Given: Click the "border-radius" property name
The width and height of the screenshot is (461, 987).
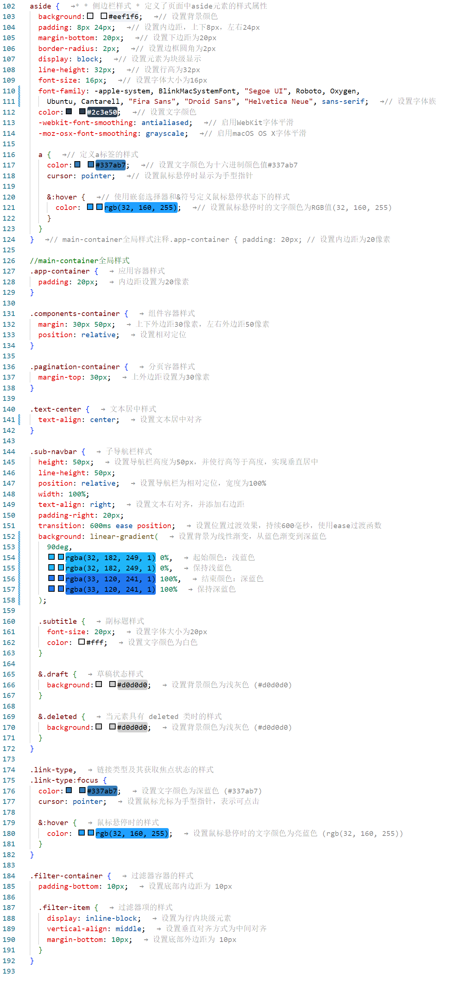Looking at the screenshot, I should tap(66, 49).
